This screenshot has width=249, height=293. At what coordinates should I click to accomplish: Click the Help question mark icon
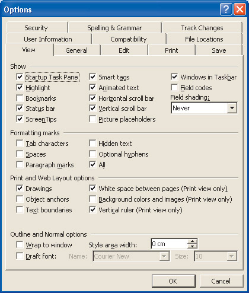click(226, 9)
